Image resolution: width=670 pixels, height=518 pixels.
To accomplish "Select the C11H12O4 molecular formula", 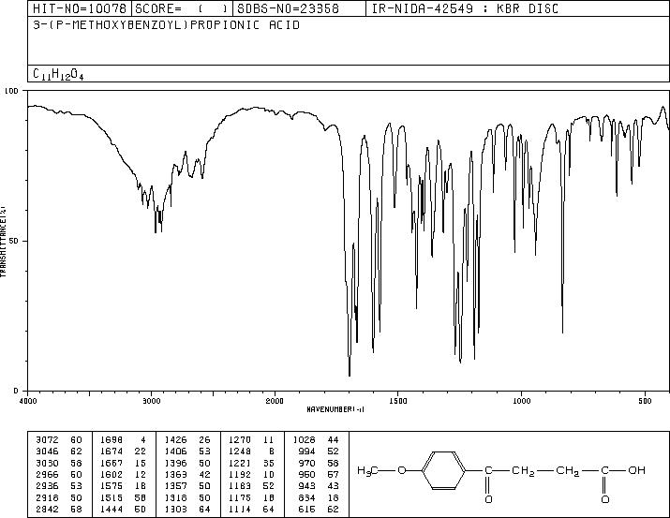I will (x=58, y=74).
